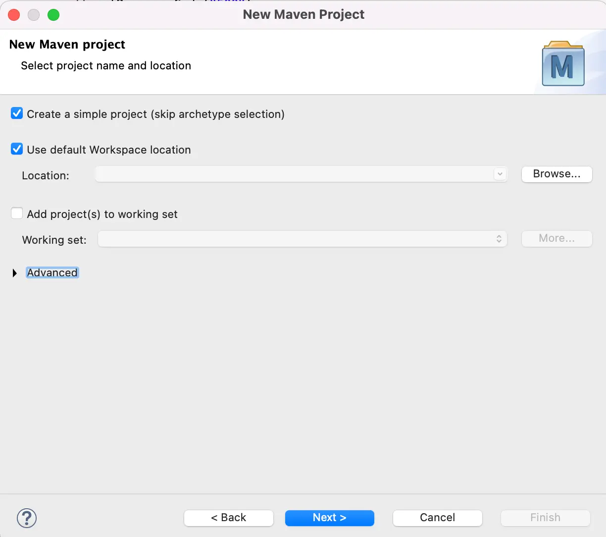Screen dimensions: 606x537
Task: Cancel the New Maven Project wizard
Action: tap(437, 518)
